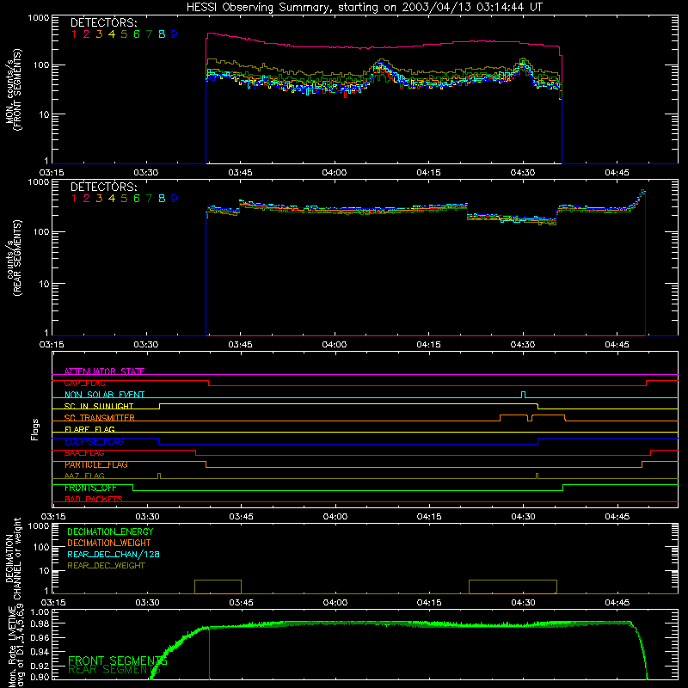Click the ECLIPSE_FLAG label

94,441
